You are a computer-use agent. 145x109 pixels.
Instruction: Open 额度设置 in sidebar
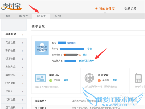14,59
